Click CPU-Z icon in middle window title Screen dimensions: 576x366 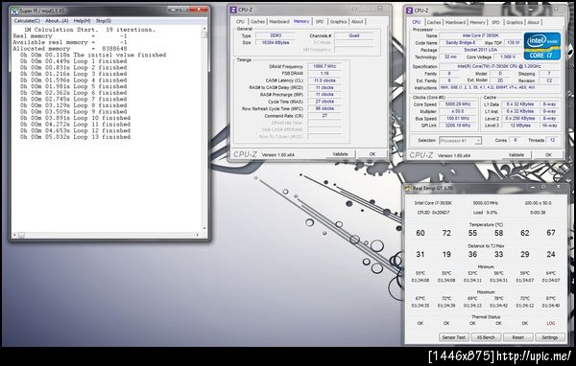click(x=233, y=10)
